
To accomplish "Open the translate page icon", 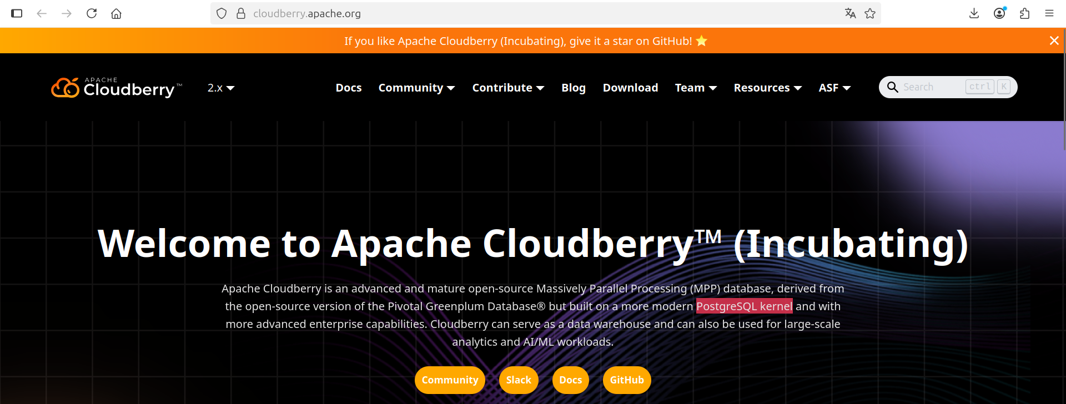I will pyautogui.click(x=850, y=13).
